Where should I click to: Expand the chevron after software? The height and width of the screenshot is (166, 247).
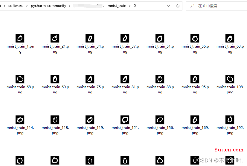tap(27, 6)
